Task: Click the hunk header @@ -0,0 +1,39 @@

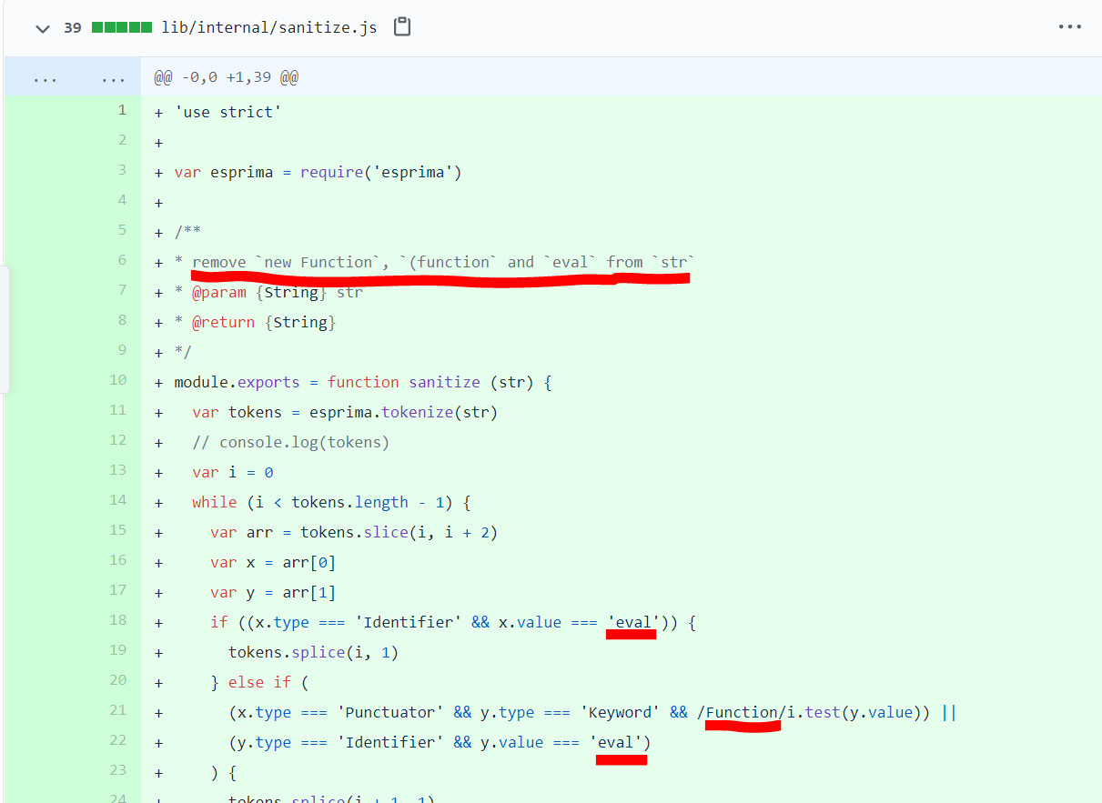Action: (226, 78)
